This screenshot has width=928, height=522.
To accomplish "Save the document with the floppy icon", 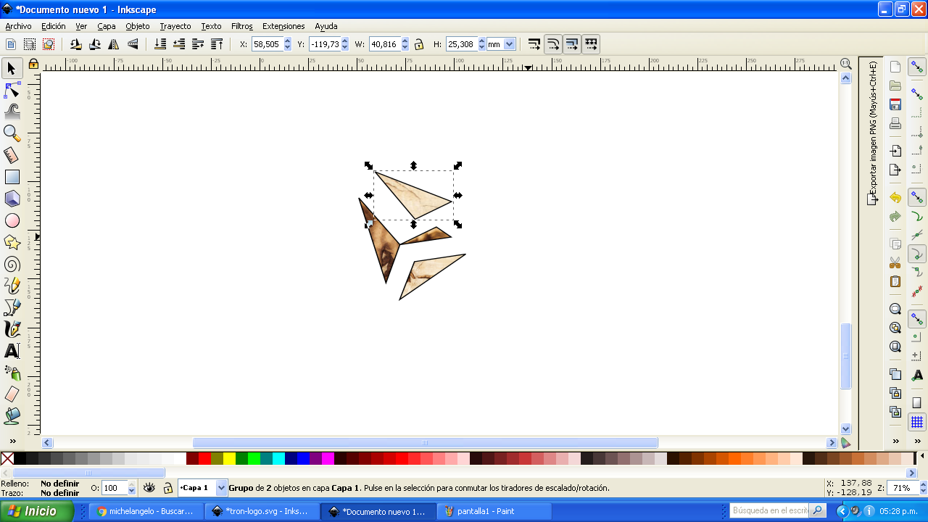I will coord(895,104).
